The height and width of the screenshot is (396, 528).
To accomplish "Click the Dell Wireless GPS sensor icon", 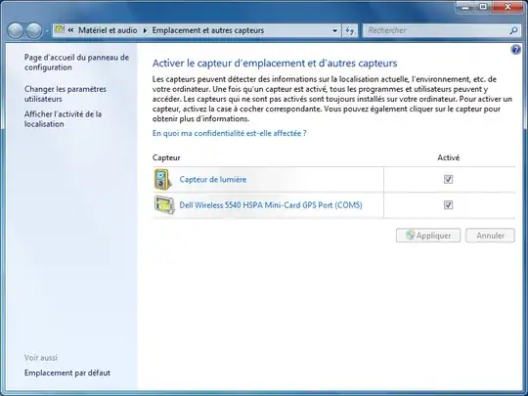I will (164, 204).
